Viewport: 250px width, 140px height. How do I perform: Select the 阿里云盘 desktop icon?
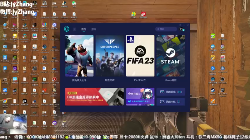pyautogui.click(x=54, y=26)
